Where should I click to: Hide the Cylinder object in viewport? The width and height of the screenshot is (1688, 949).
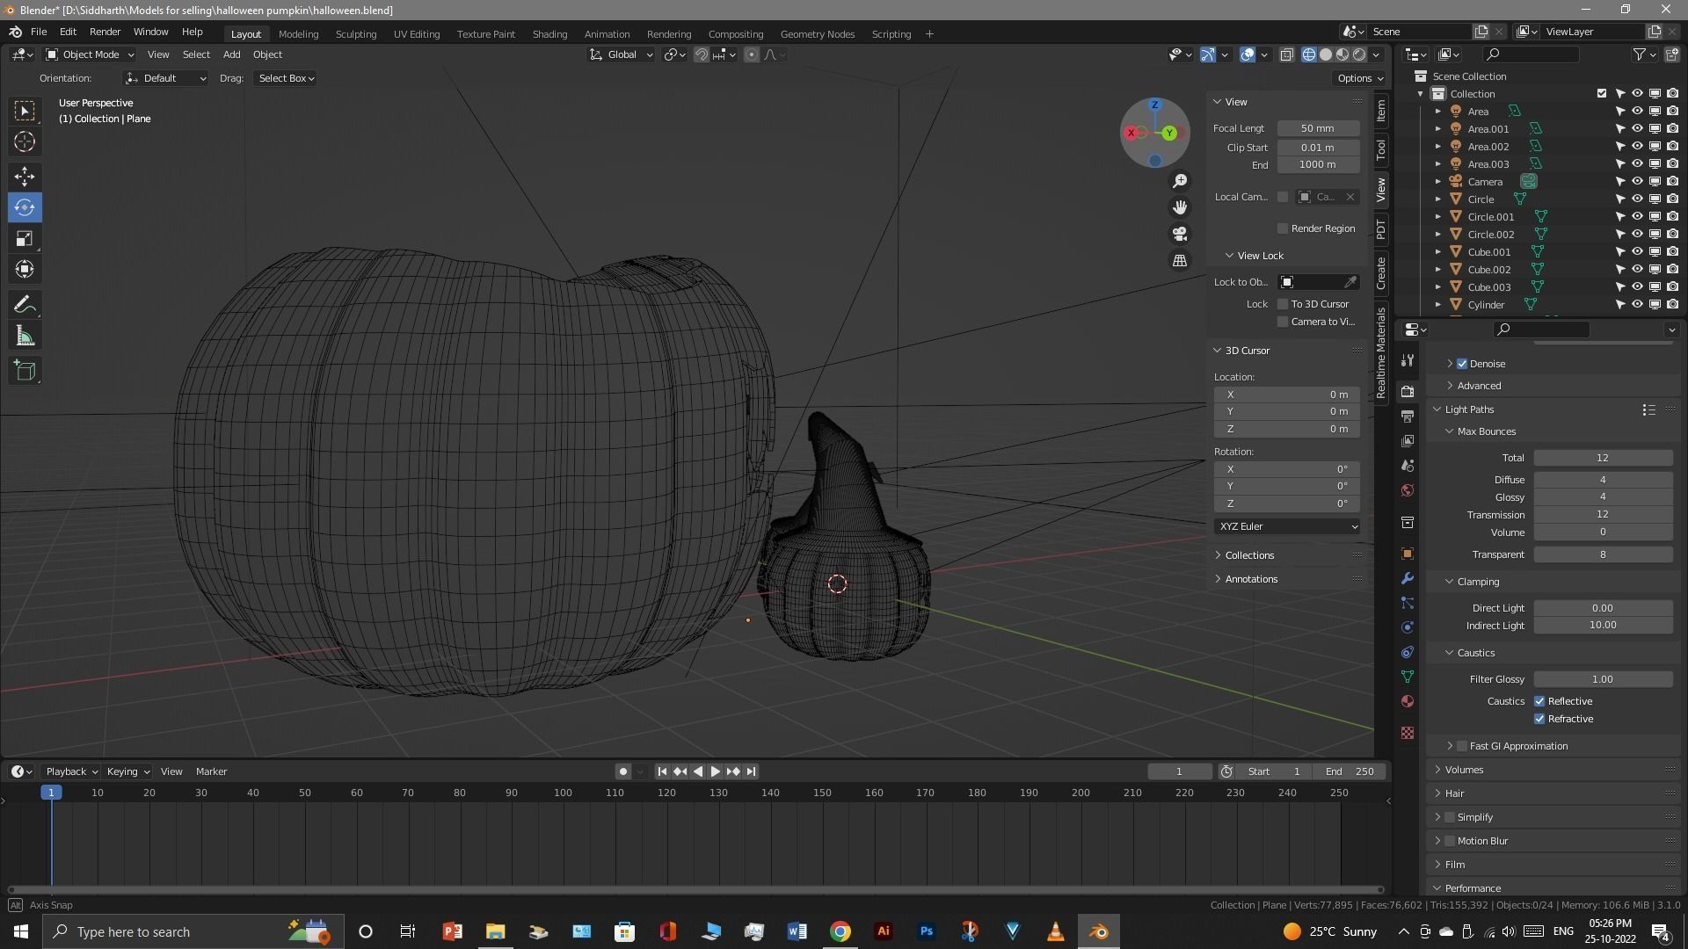1637,305
